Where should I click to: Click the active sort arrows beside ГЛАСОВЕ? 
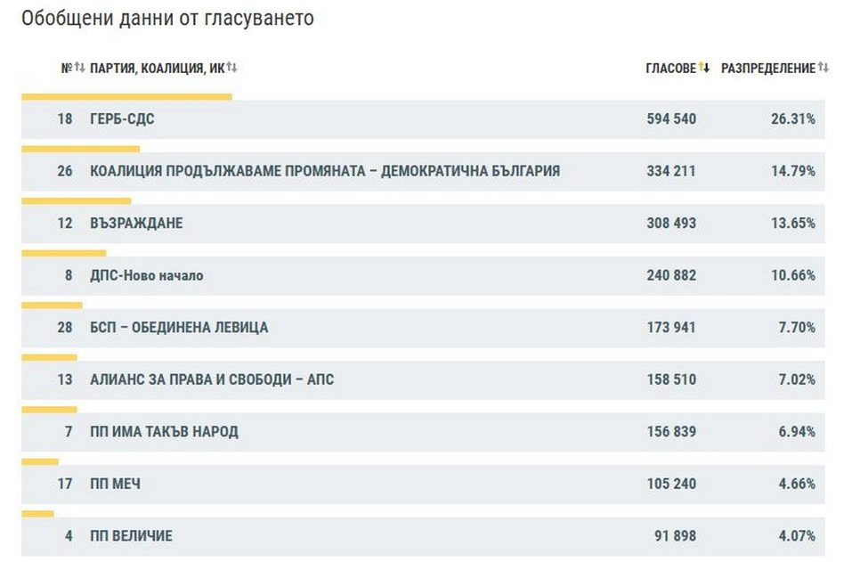point(704,68)
